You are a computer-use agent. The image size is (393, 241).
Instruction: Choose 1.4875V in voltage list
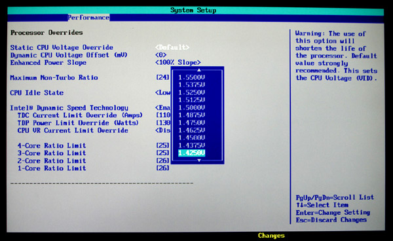191,115
